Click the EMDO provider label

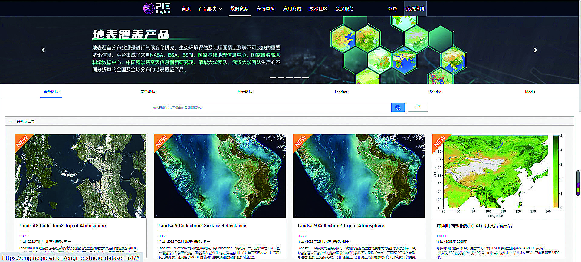pyautogui.click(x=441, y=236)
